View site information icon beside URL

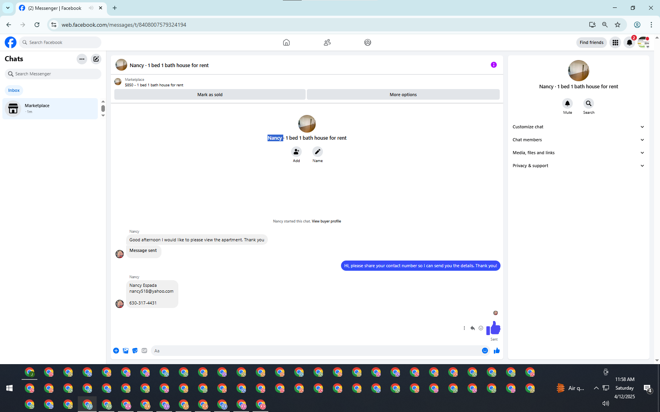(54, 25)
